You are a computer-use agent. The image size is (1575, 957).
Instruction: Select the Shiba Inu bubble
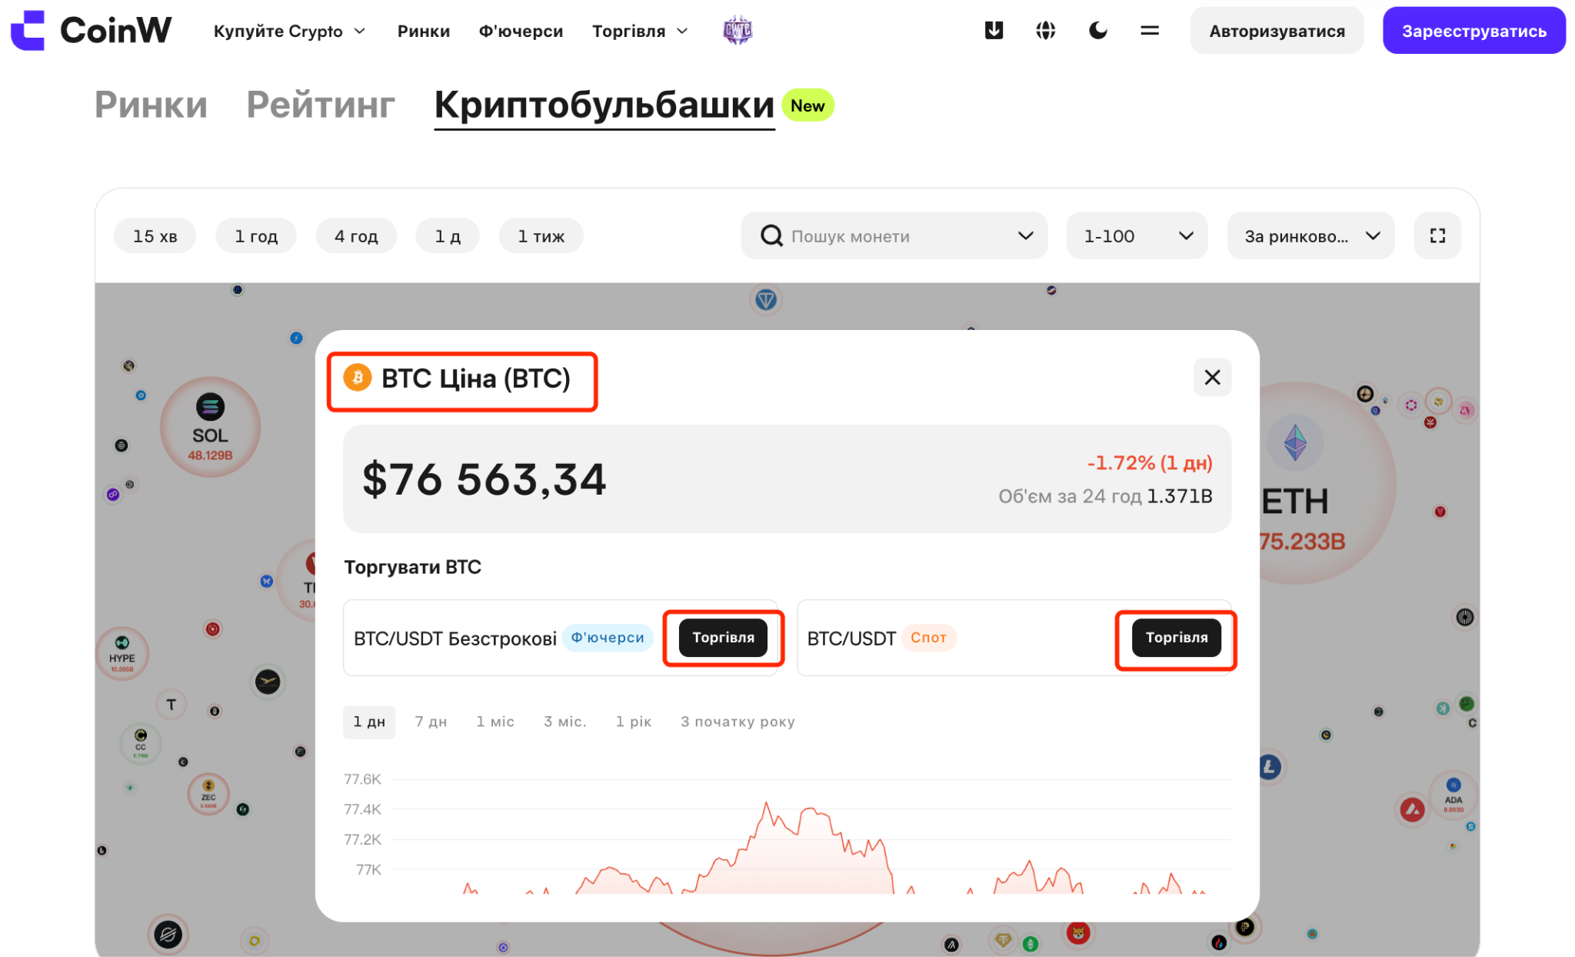coord(1078,933)
